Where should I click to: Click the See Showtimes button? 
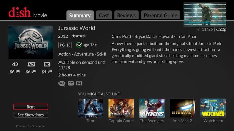coord(31,115)
